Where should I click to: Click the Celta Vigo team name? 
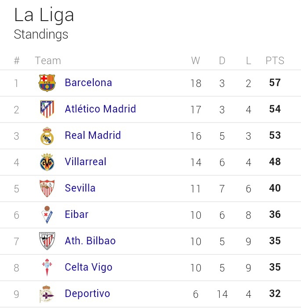(x=88, y=267)
